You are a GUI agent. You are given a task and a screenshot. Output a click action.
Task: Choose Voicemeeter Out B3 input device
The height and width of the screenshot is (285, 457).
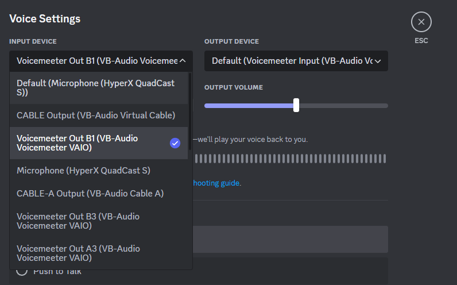coord(78,221)
